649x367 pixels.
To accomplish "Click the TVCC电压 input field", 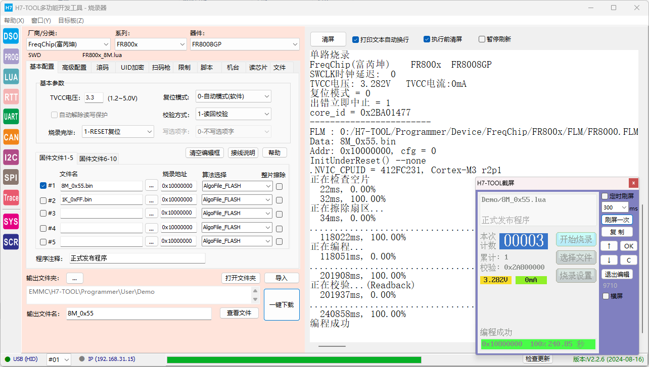I will tap(94, 97).
